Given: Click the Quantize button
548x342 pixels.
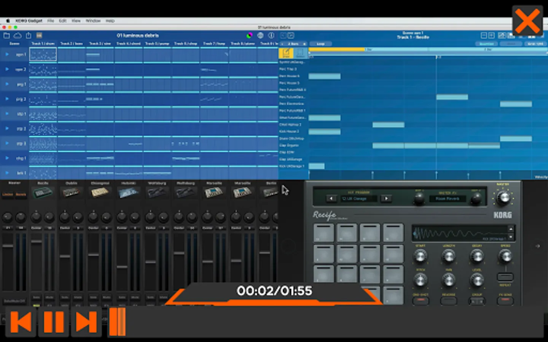Looking at the screenshot, I should (486, 44).
